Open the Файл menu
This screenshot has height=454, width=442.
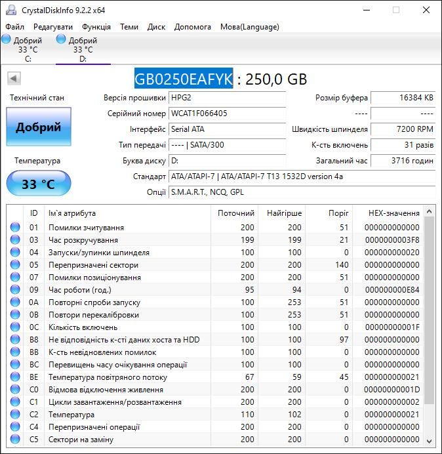[15, 27]
